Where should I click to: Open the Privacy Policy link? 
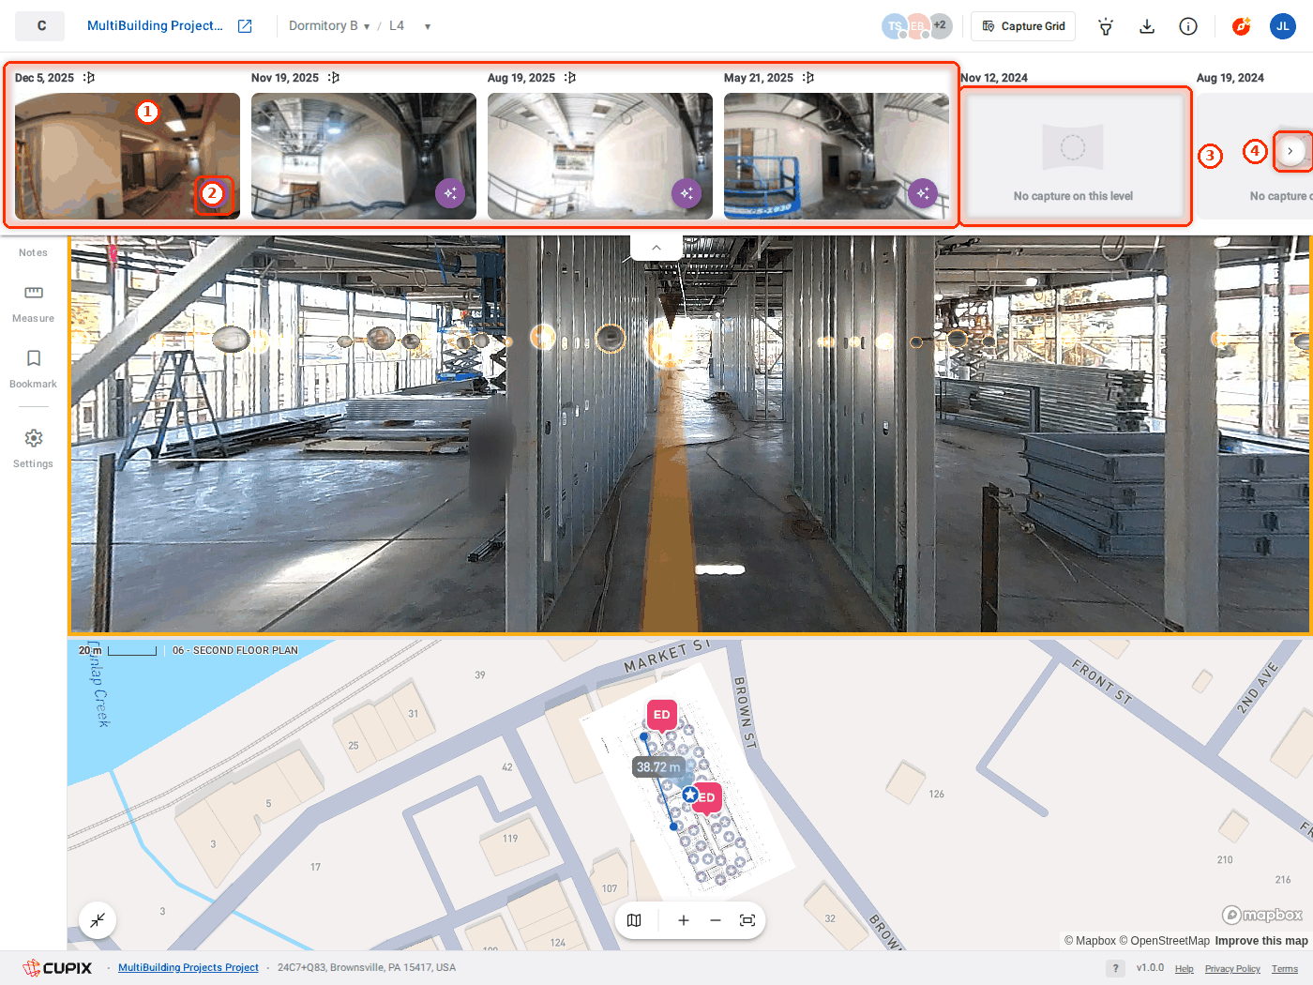(x=1232, y=969)
